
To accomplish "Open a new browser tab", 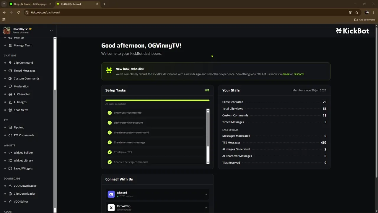I will (104, 4).
